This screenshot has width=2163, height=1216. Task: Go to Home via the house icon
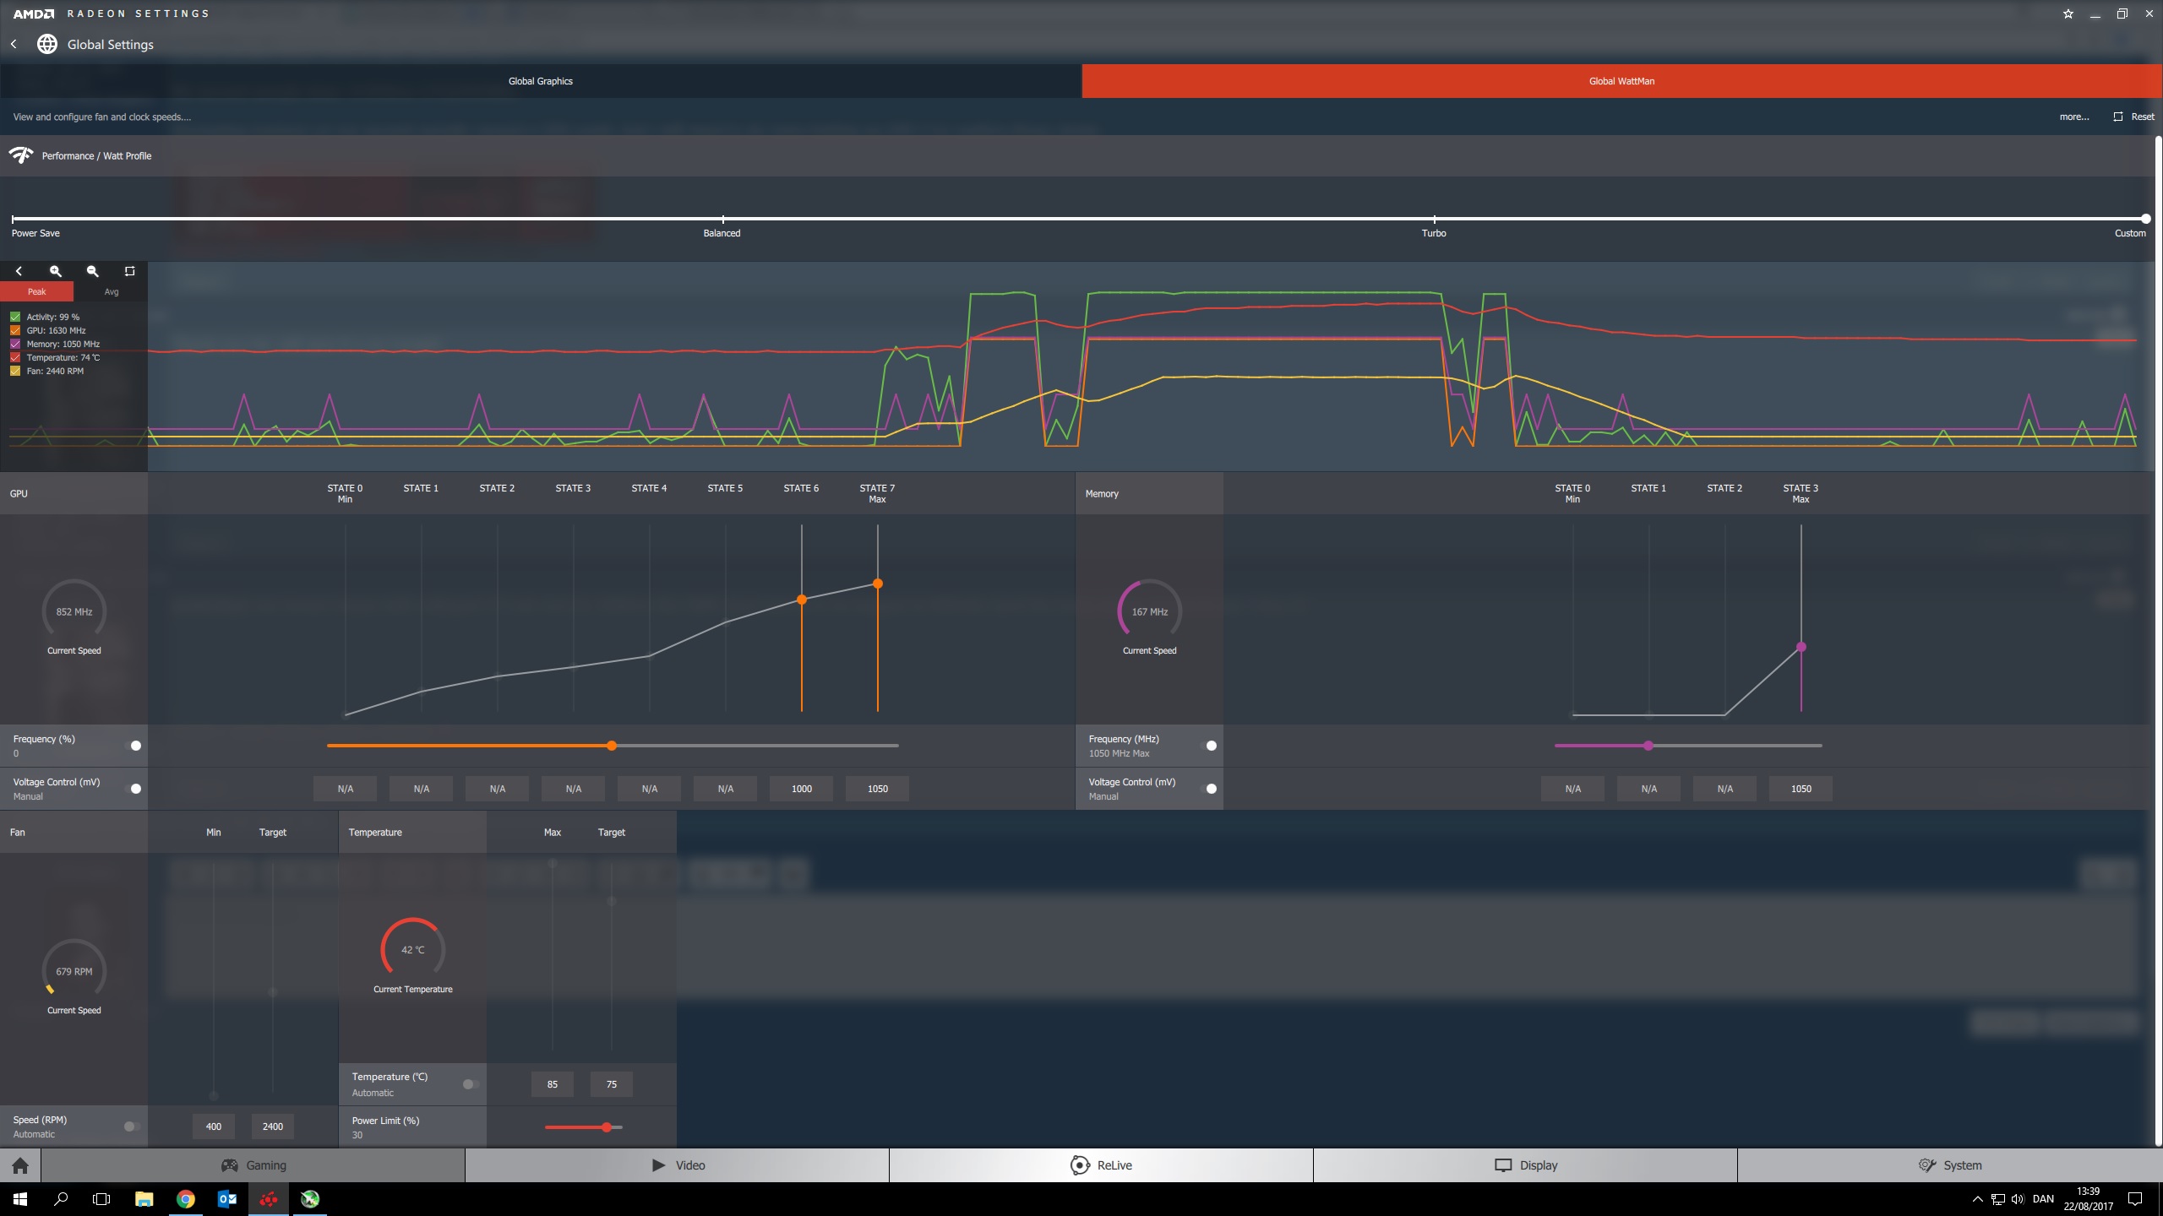pyautogui.click(x=20, y=1165)
